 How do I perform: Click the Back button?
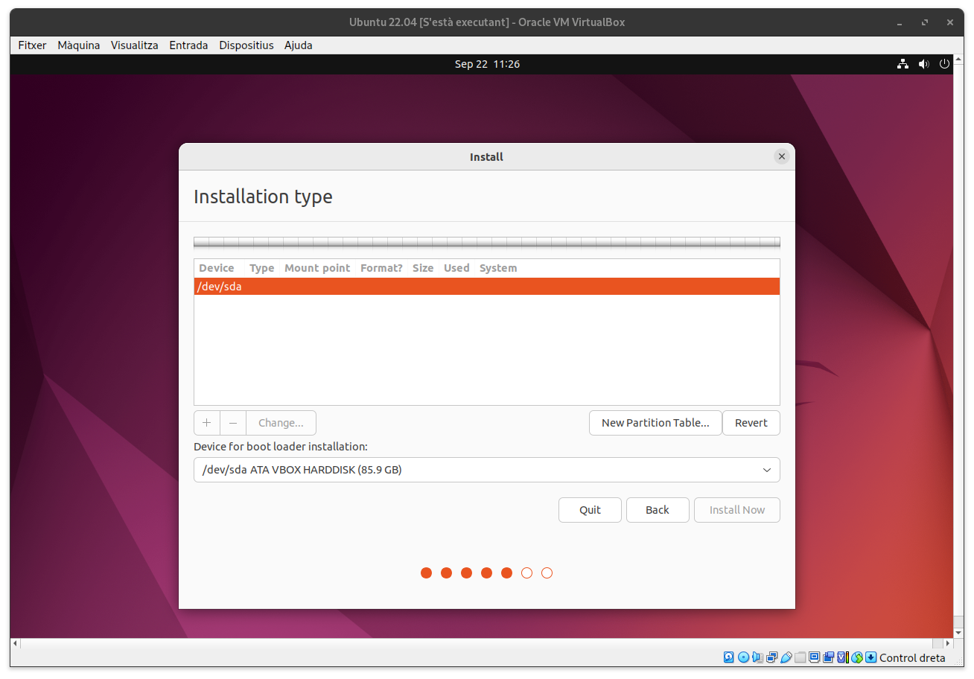(657, 510)
